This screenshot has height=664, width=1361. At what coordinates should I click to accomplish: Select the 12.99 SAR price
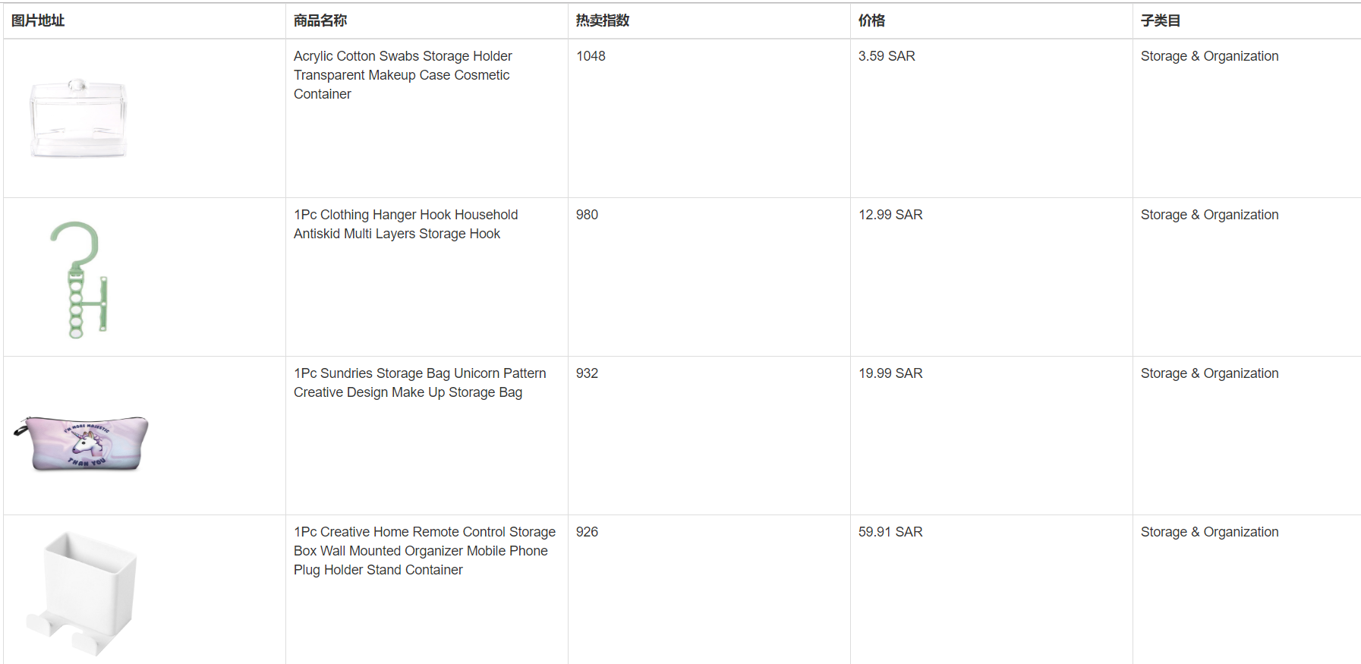coord(890,215)
